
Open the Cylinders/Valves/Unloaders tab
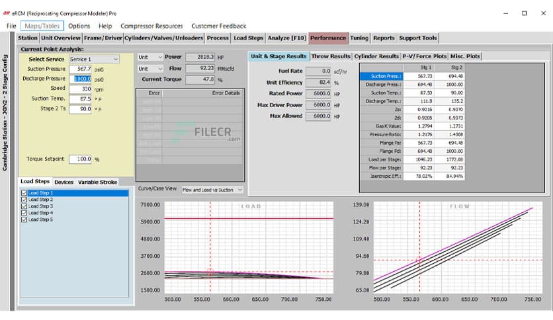tap(163, 38)
